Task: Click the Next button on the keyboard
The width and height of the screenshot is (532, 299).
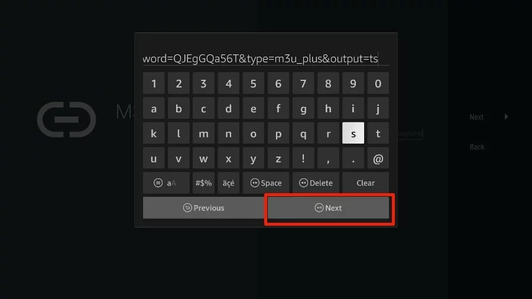Action: click(x=328, y=208)
